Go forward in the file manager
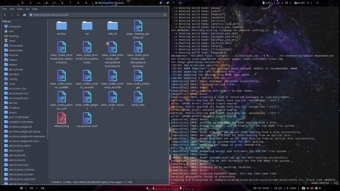 click(x=12, y=15)
